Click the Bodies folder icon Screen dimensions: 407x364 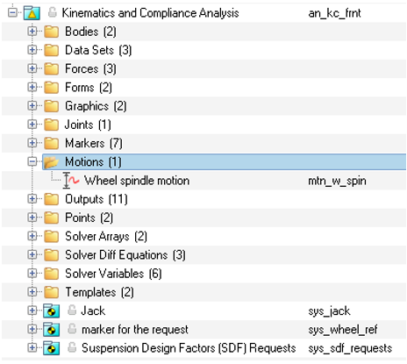coord(52,32)
